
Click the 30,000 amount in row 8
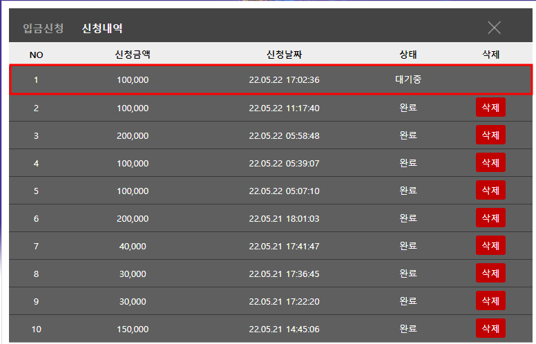coord(133,274)
